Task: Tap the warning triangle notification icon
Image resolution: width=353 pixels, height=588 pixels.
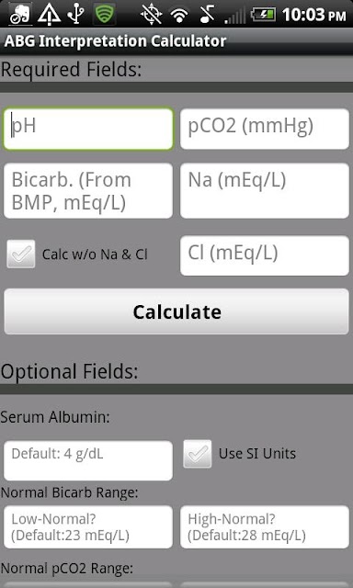Action: pyautogui.click(x=49, y=15)
